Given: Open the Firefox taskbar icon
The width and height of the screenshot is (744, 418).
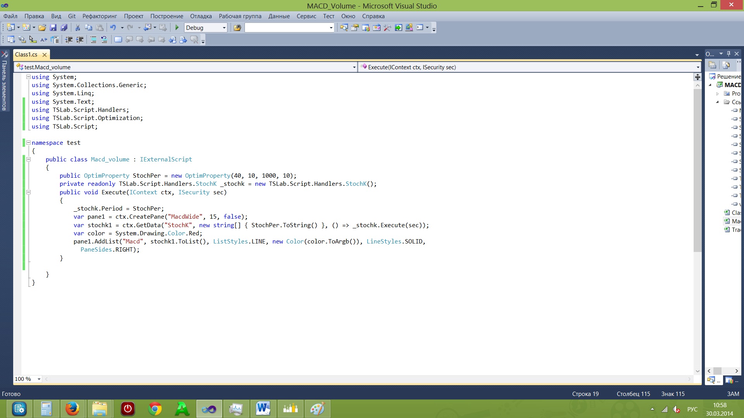Looking at the screenshot, I should tap(72, 409).
